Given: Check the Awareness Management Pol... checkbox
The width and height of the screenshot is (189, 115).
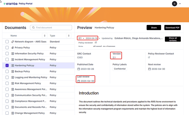Looking at the screenshot, I should [7, 89].
